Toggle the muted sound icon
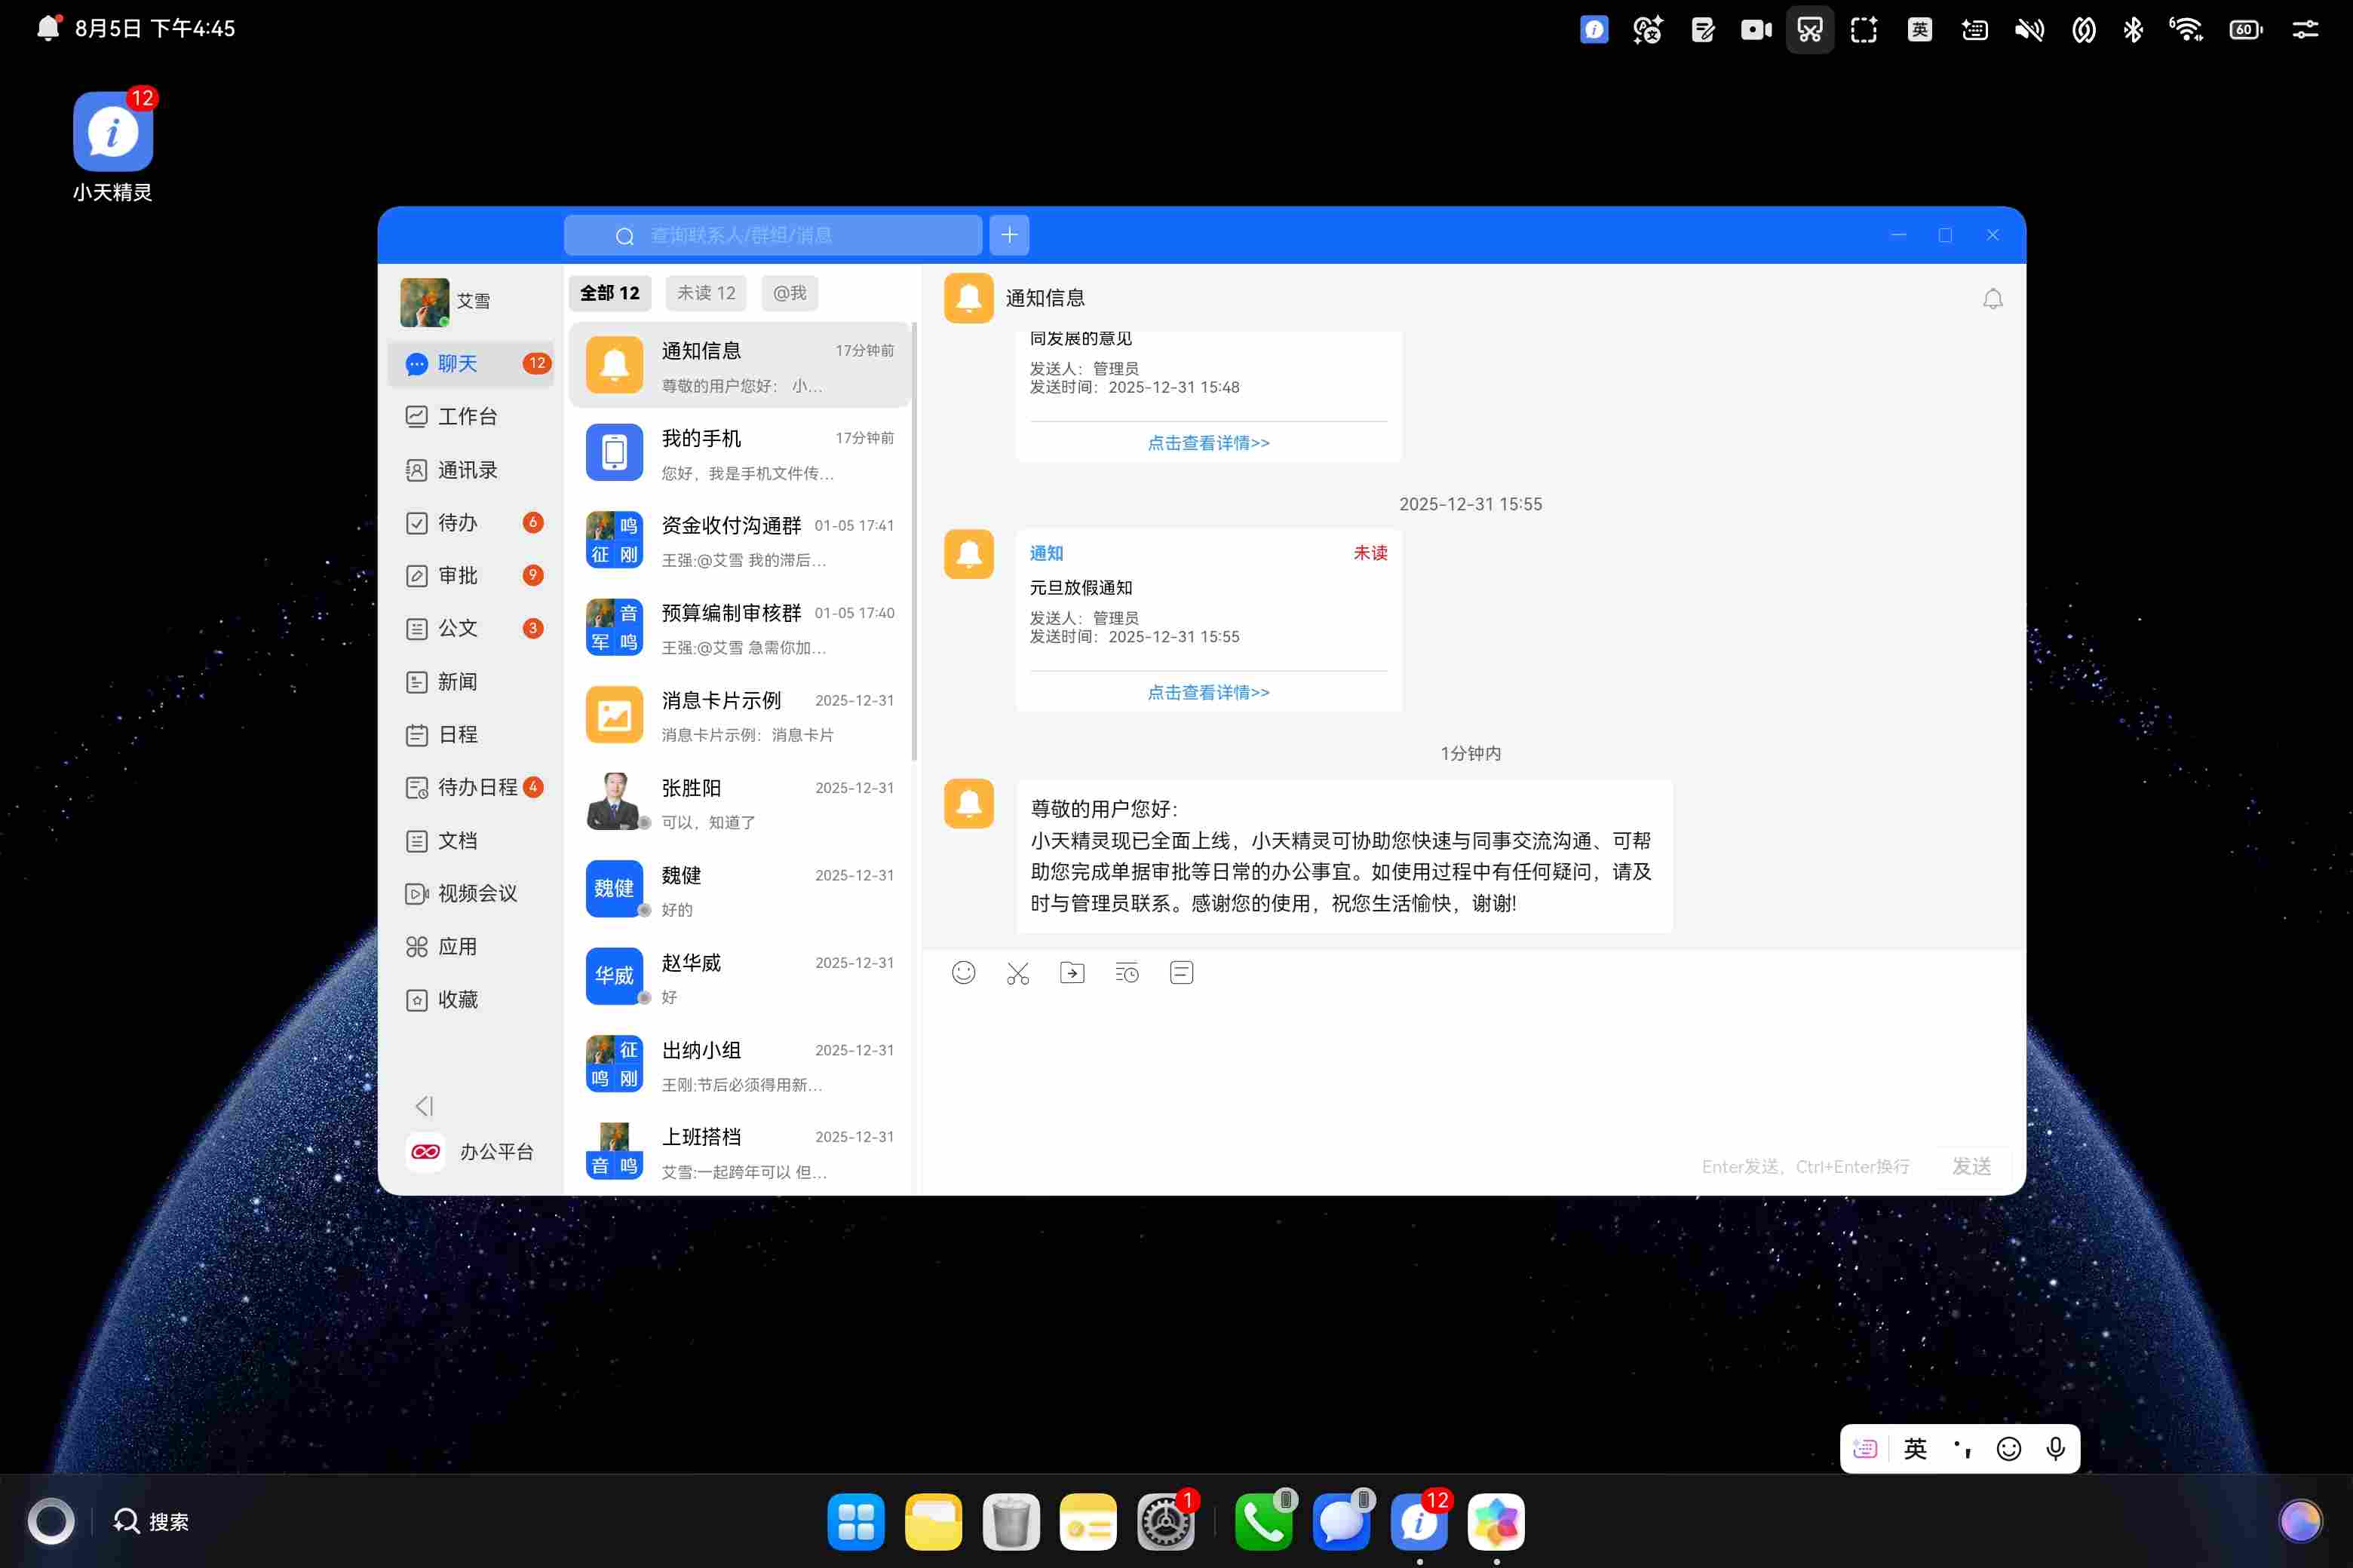 [x=2029, y=29]
